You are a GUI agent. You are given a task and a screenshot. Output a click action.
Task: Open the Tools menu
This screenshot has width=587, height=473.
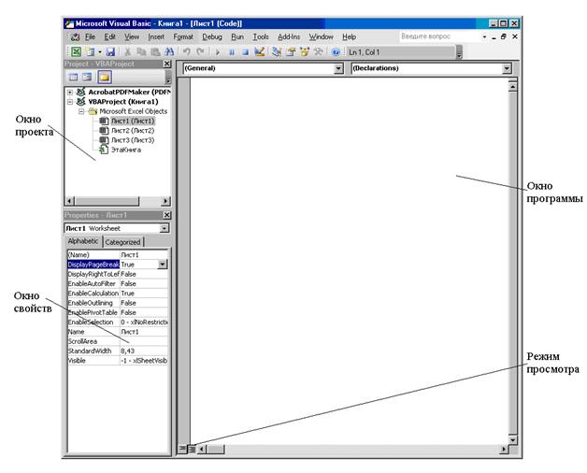click(x=261, y=36)
